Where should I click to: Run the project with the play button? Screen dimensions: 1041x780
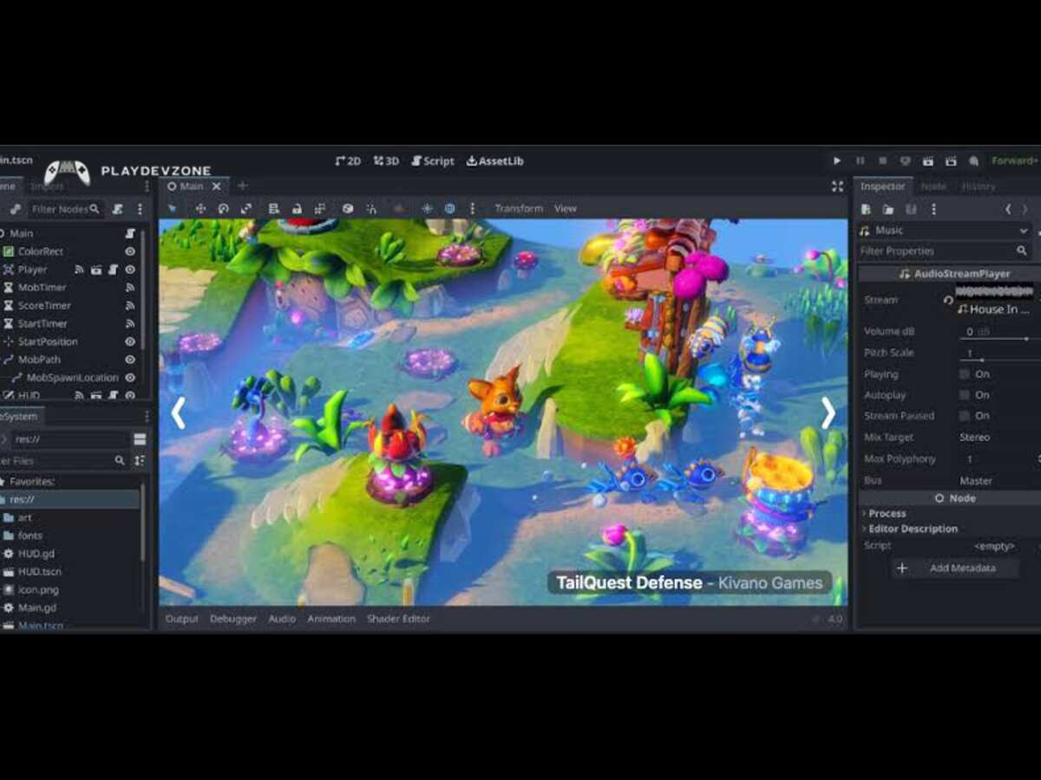coord(836,161)
